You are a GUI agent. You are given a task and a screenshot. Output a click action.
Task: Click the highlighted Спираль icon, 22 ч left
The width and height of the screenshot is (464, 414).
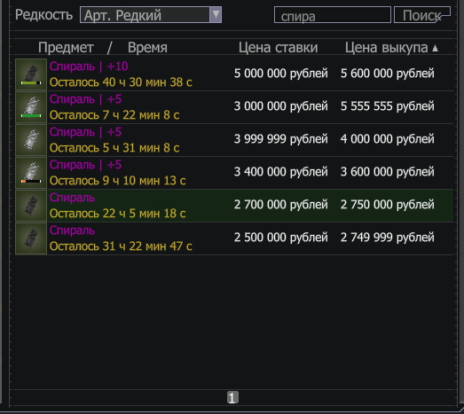31,206
